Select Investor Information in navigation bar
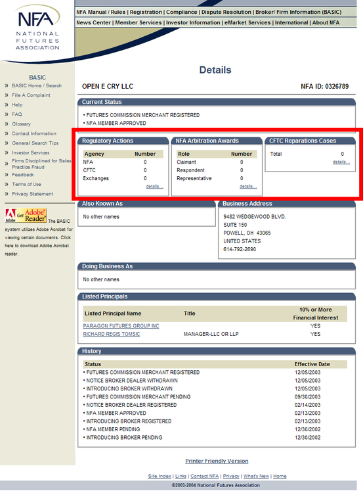Image resolution: width=363 pixels, height=493 pixels. [193, 22]
